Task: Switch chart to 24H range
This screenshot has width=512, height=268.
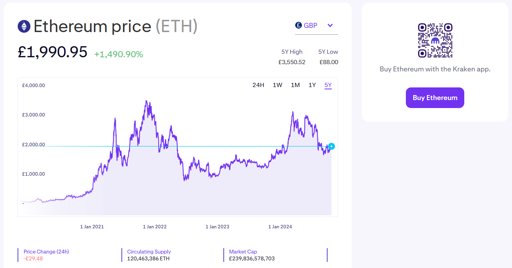Action: click(x=258, y=85)
